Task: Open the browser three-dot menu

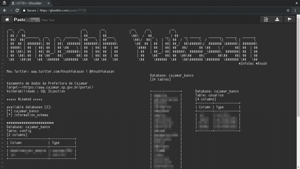Action: pyautogui.click(x=295, y=10)
